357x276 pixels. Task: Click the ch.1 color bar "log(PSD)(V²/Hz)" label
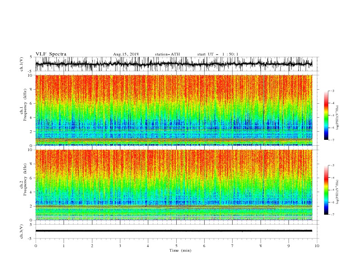click(337, 118)
